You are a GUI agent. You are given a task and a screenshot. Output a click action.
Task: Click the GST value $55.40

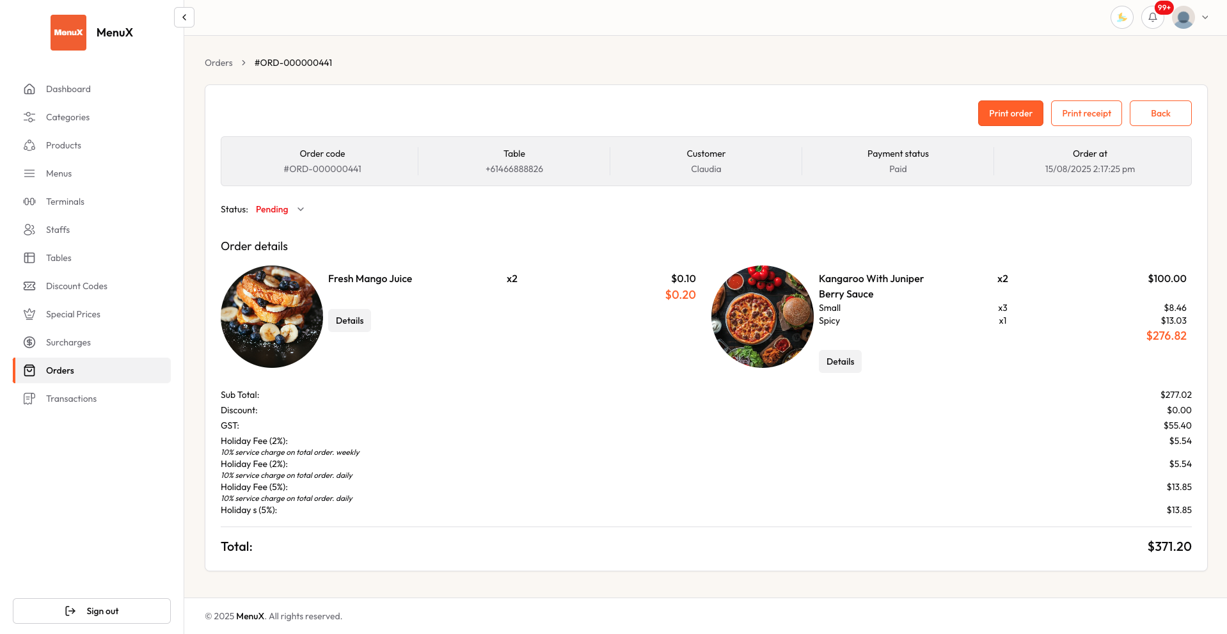(x=1178, y=425)
